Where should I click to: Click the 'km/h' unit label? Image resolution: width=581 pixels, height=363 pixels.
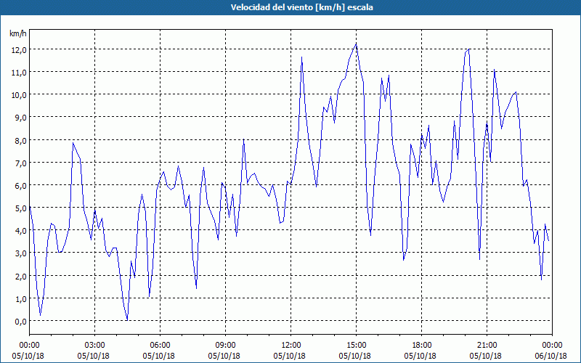[x=18, y=33]
